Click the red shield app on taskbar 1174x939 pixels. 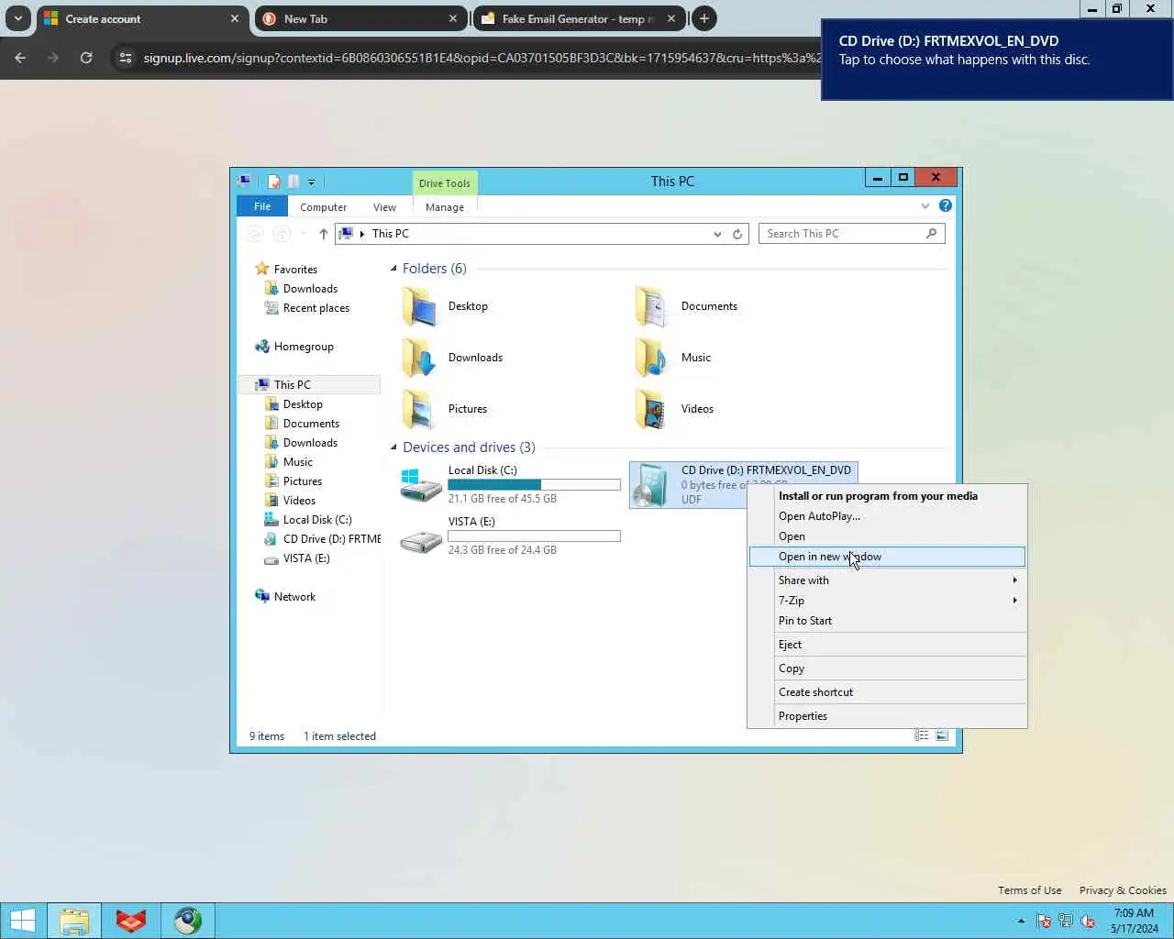131,921
